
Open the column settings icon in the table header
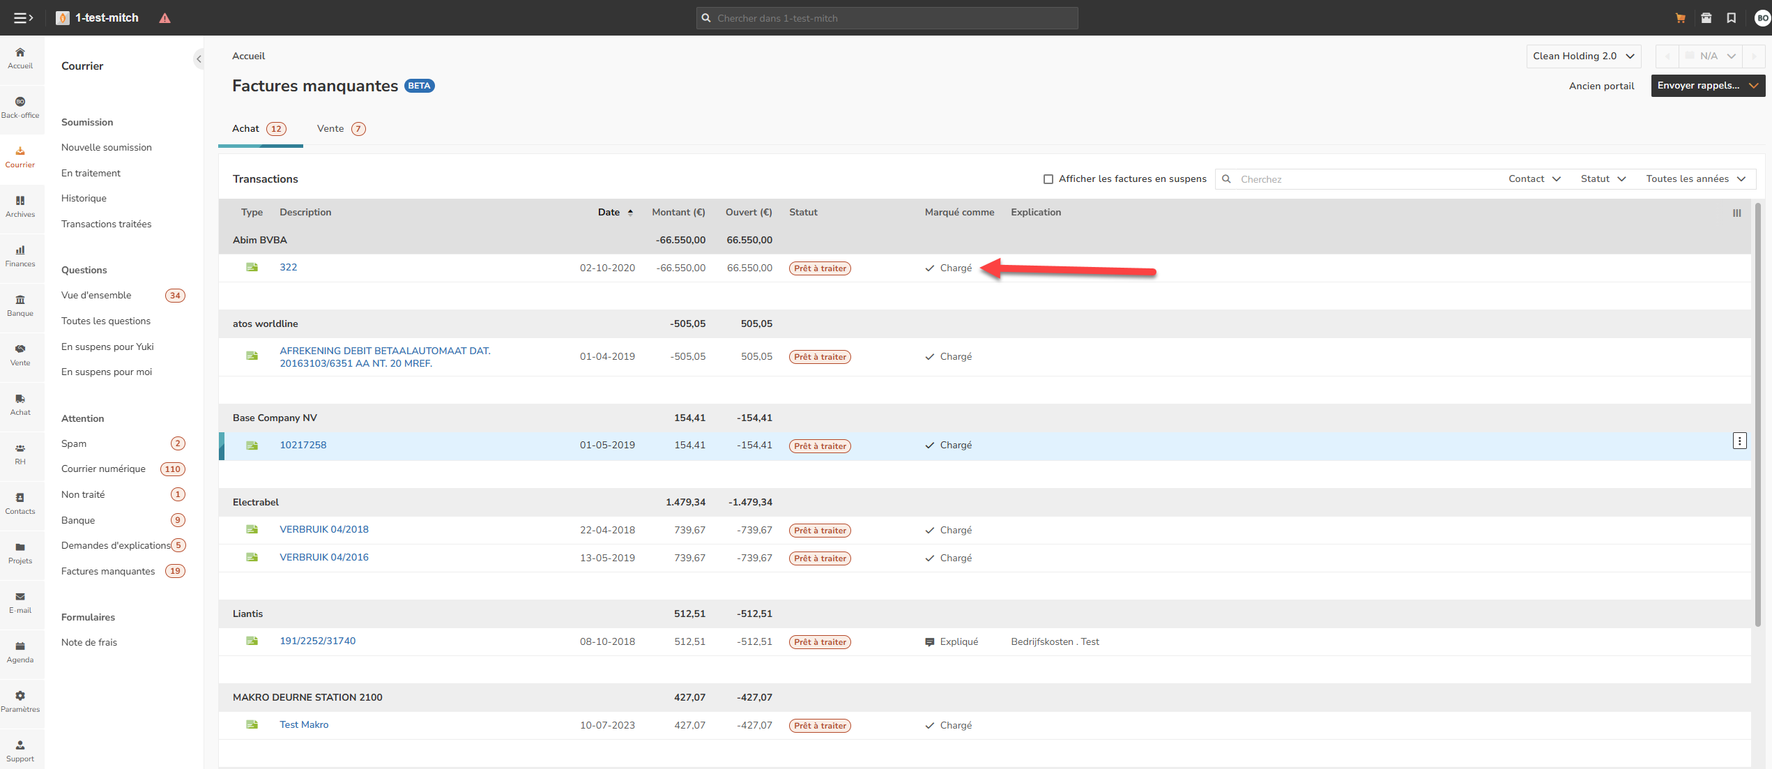[x=1736, y=213]
